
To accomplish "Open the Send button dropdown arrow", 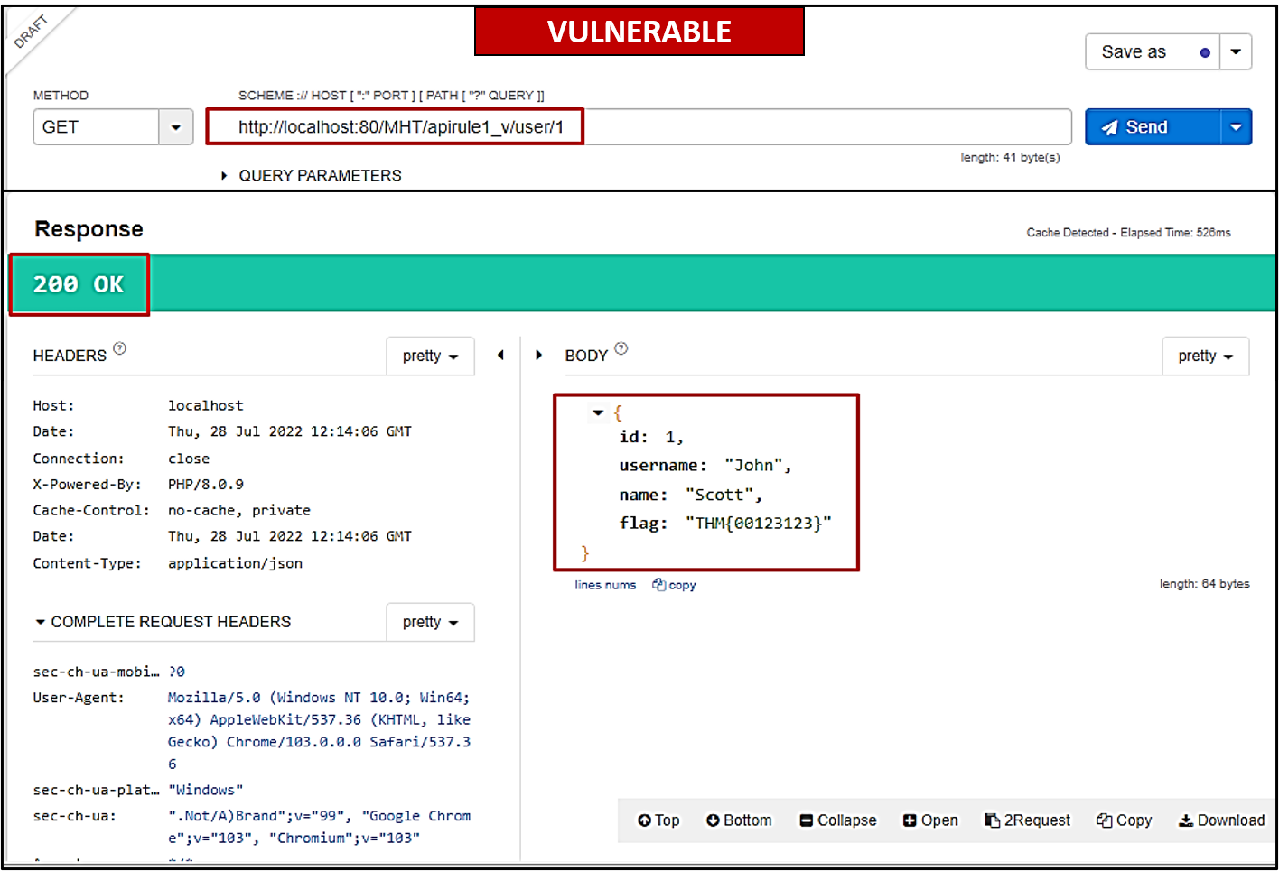I will point(1236,127).
